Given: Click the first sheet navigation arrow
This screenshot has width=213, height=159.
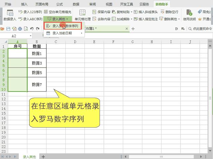Looking at the screenshot, I should tap(2, 157).
